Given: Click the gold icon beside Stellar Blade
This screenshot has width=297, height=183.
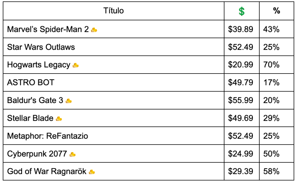Looking at the screenshot, I should (x=59, y=119).
